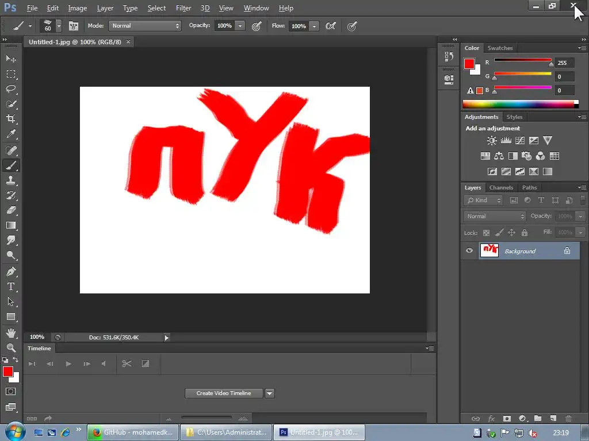
Task: Select the History Brush tool
Action: [x=11, y=195]
